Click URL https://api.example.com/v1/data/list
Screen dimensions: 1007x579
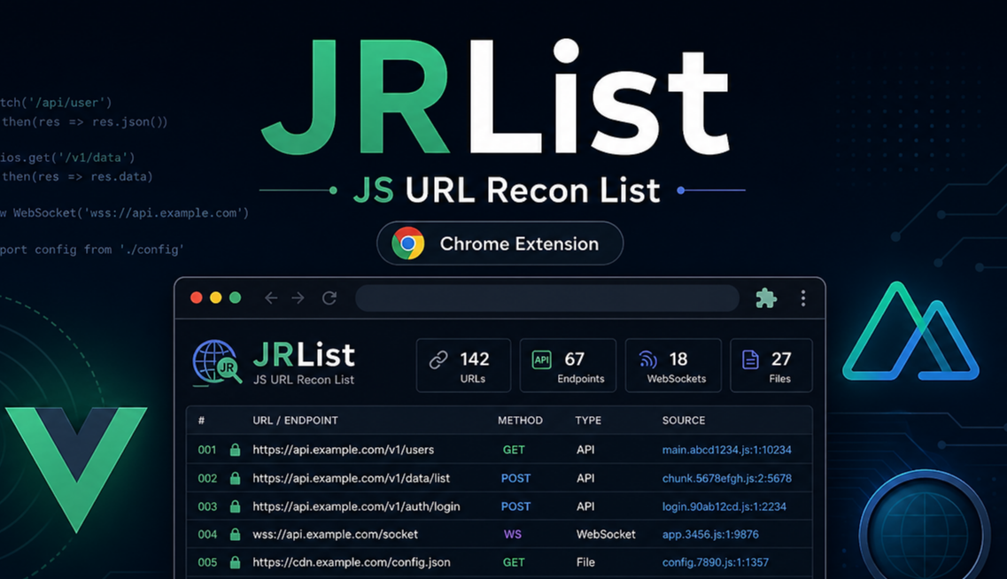click(x=352, y=478)
